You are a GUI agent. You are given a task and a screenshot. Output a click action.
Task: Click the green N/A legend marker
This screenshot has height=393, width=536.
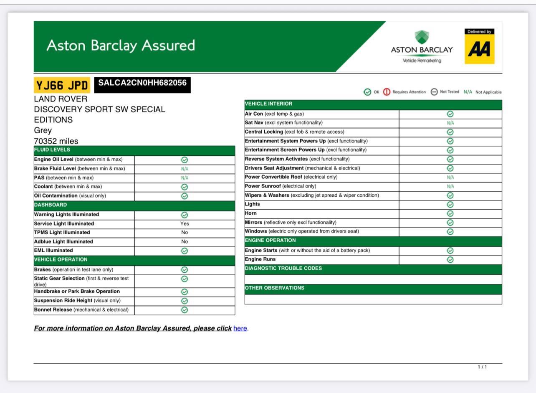[468, 92]
